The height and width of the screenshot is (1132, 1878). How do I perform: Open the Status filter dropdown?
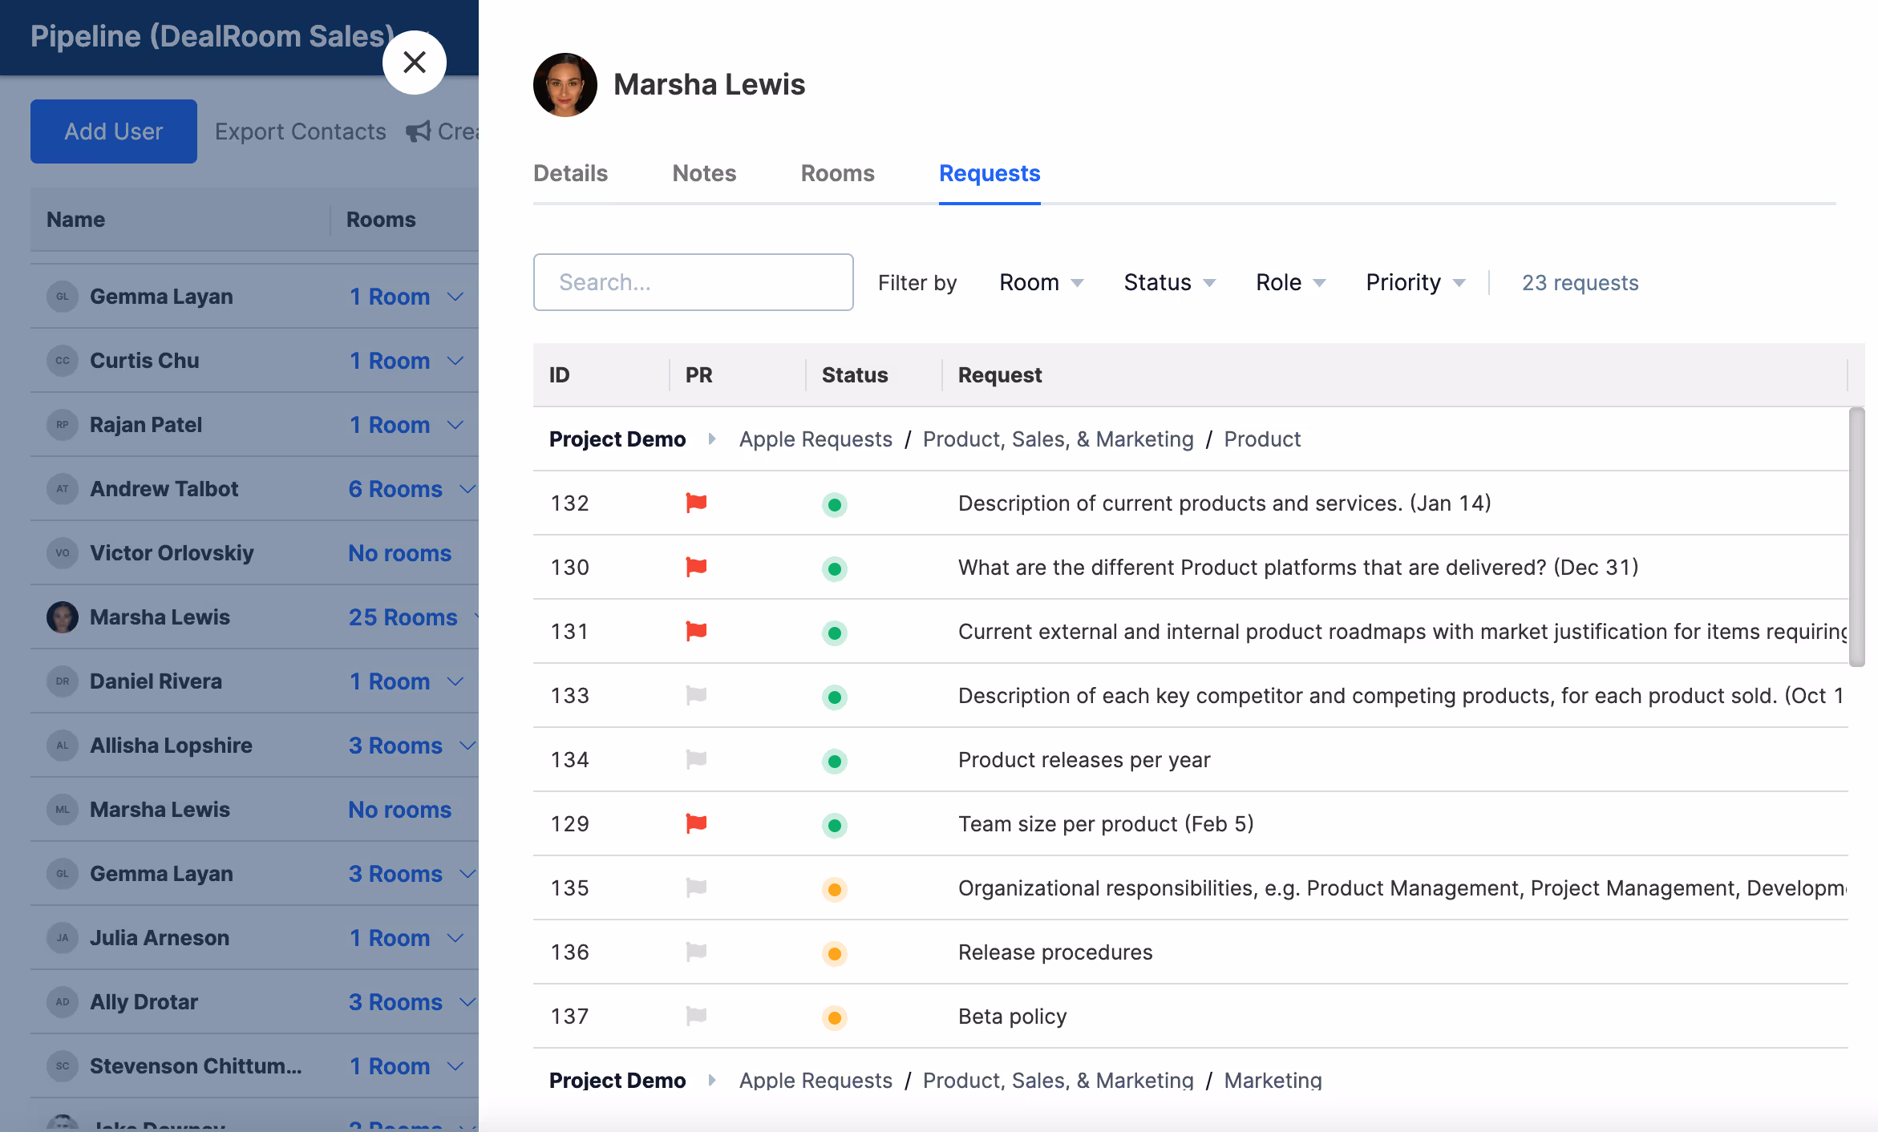(x=1169, y=283)
